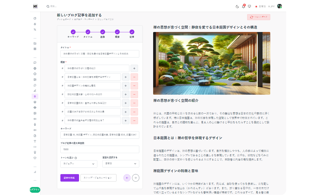Viewport: 316px width, 196px height.
Task: Click the forward arrow circle button
Action: click(136, 178)
